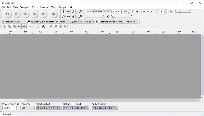Click the Fit Selection zoom icon
Viewport: 204px width, 116px height.
pos(60,27)
